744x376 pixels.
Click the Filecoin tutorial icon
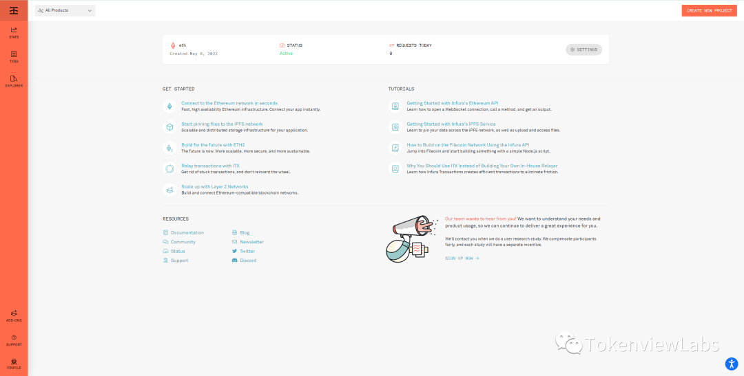(395, 148)
